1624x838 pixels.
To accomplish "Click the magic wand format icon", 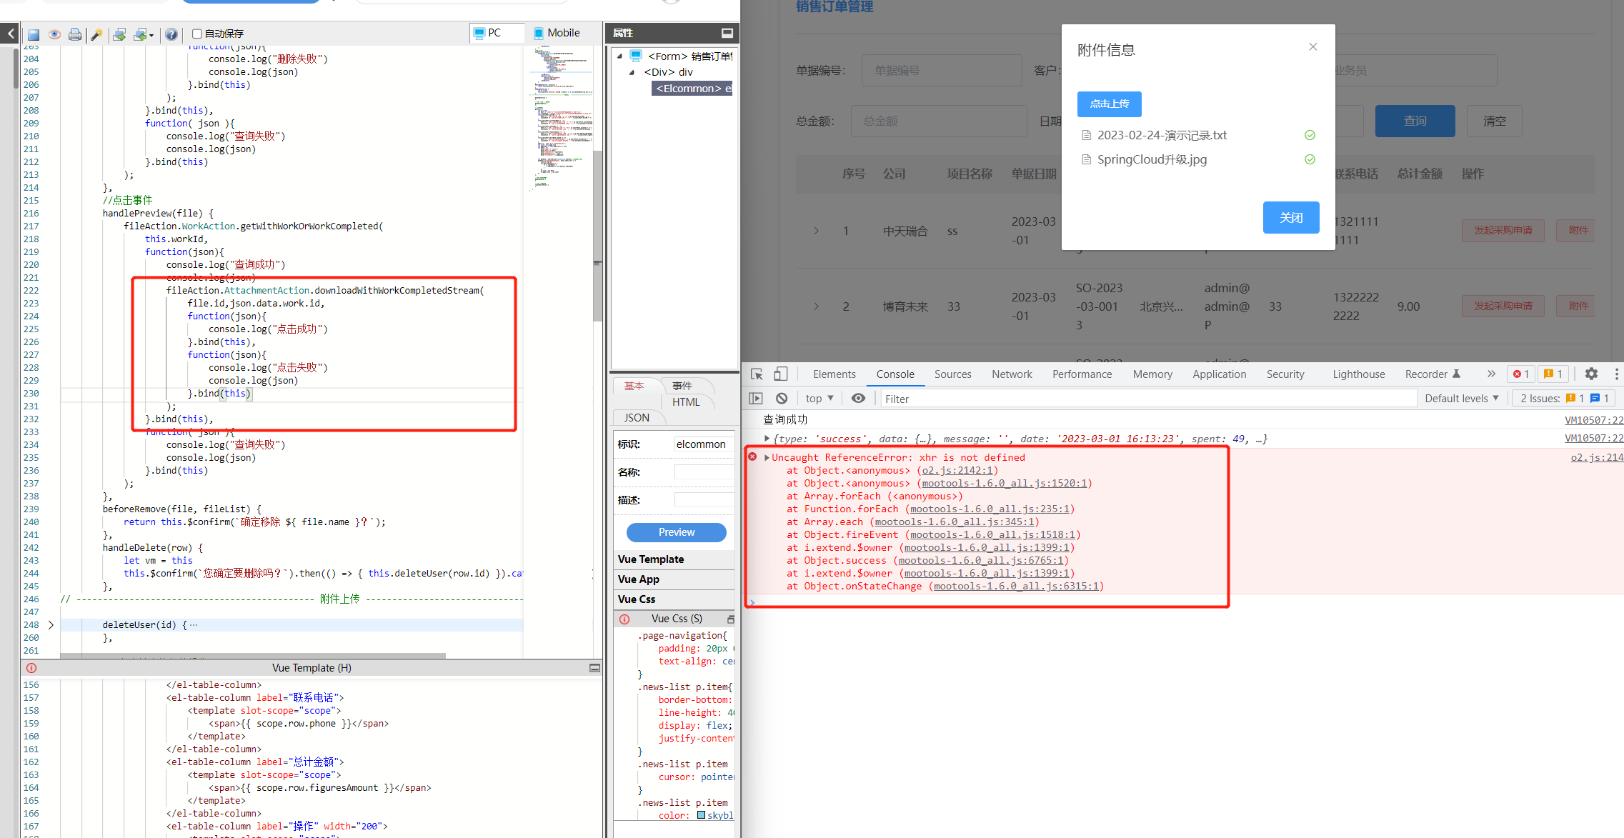I will (96, 34).
